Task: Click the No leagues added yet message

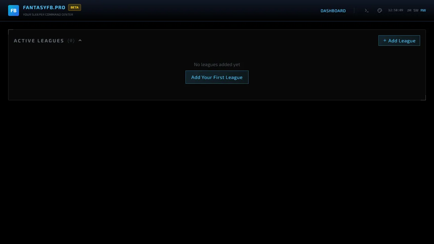Action: click(217, 64)
